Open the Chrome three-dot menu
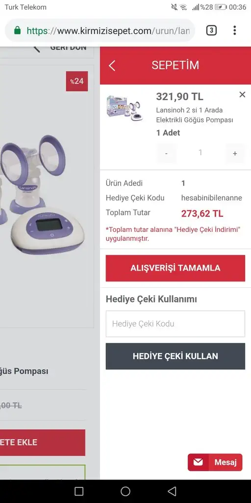This screenshot has width=251, height=503. (x=235, y=30)
